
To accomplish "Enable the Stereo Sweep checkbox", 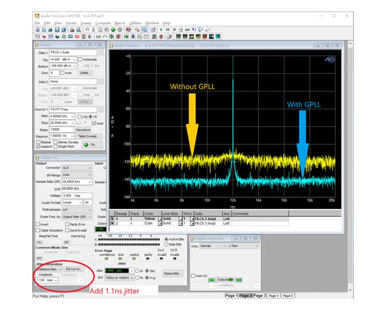I will [x=55, y=142].
